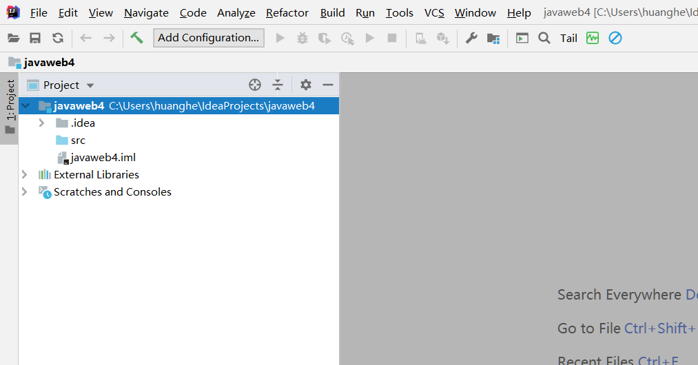Open the Run menu

pyautogui.click(x=365, y=13)
